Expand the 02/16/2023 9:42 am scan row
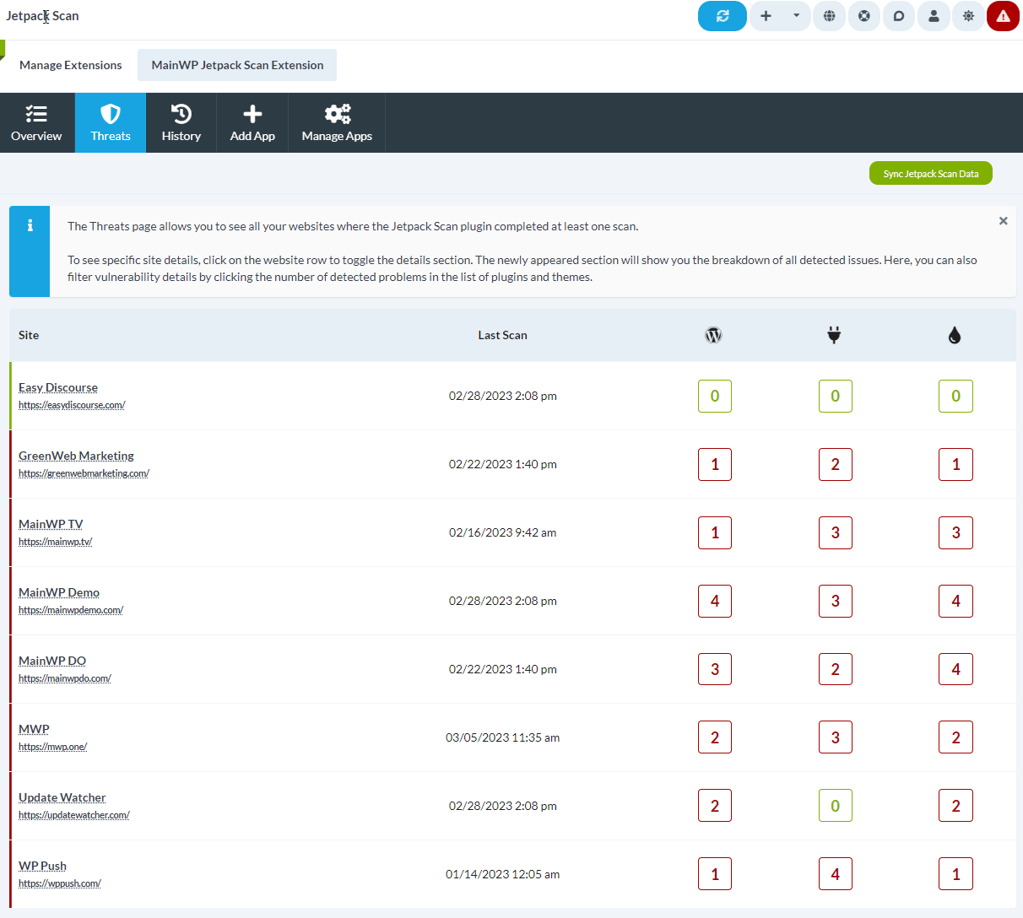The image size is (1023, 918). point(512,532)
